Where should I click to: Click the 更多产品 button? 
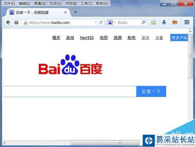click(x=179, y=38)
